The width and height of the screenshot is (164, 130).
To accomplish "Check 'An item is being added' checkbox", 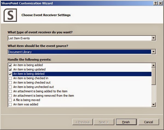I will tap(10, 65).
